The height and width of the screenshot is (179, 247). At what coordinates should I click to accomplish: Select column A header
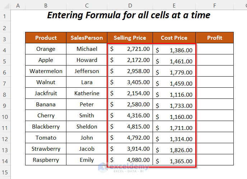click(18, 5)
